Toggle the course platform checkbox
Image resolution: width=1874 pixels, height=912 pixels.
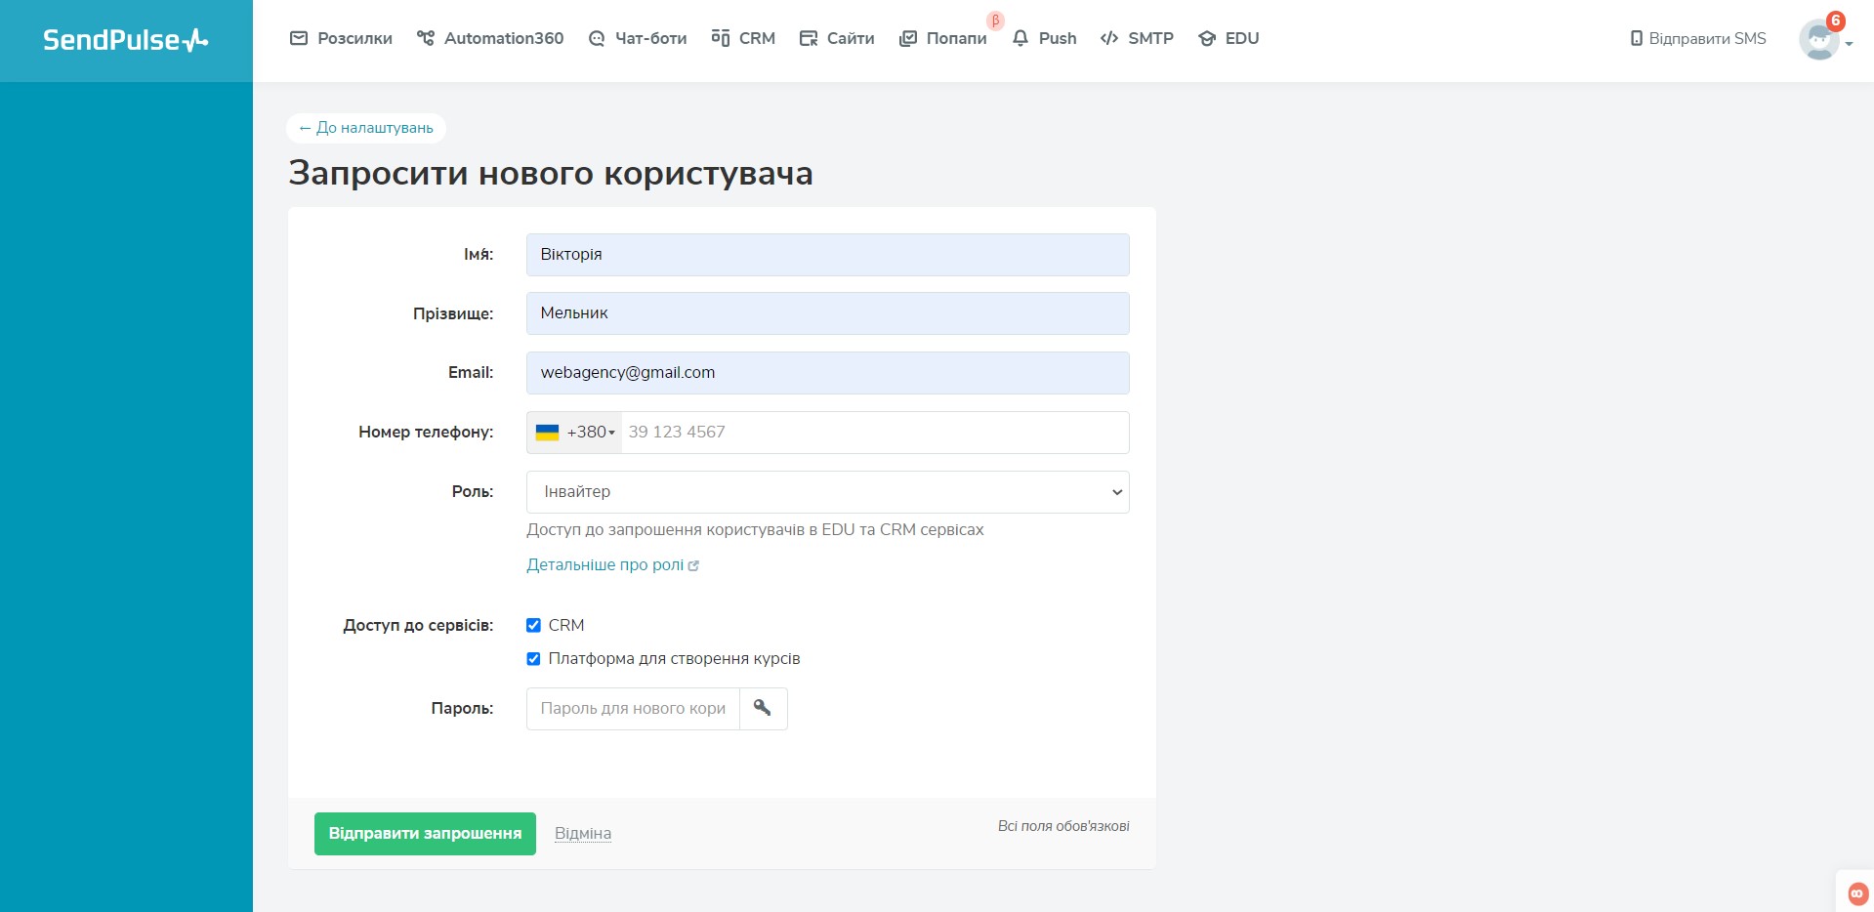[x=533, y=659]
